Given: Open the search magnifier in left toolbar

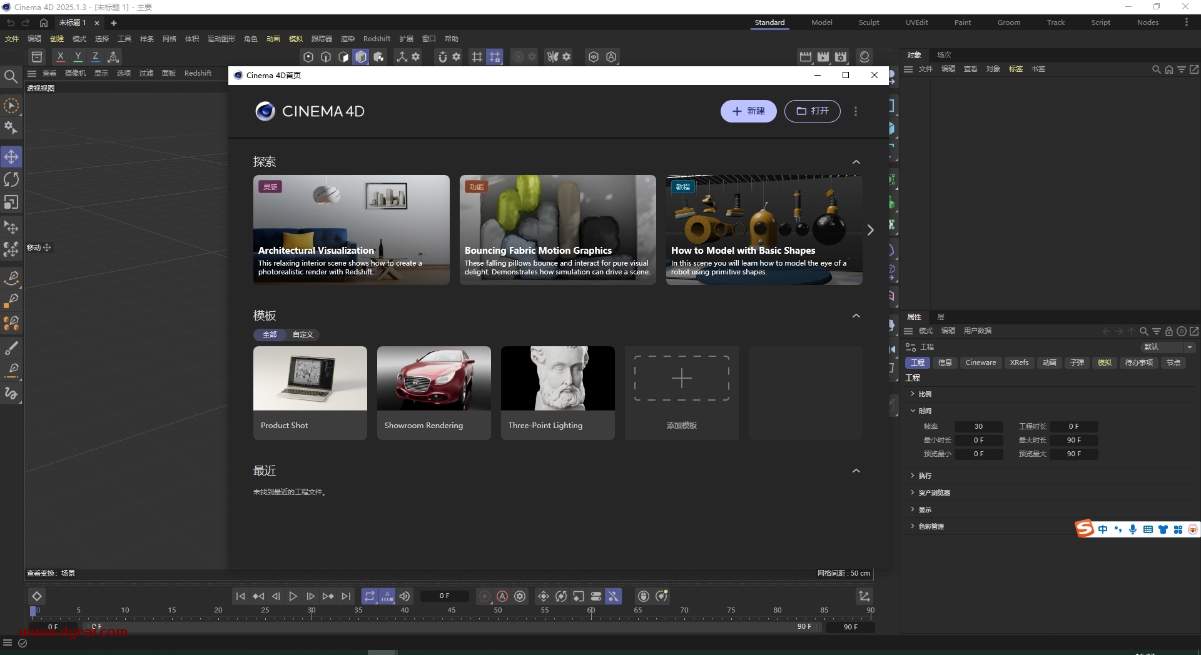Looking at the screenshot, I should coord(11,77).
